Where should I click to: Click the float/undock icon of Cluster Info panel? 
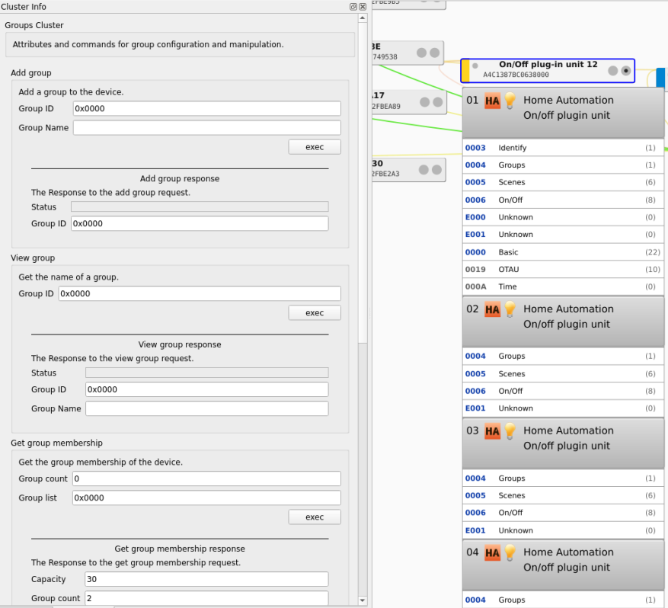pyautogui.click(x=353, y=7)
